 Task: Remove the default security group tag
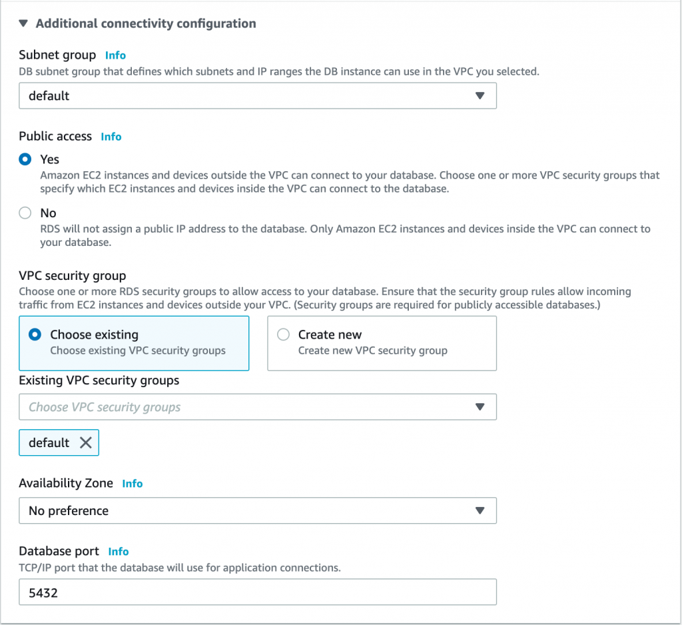pos(86,443)
